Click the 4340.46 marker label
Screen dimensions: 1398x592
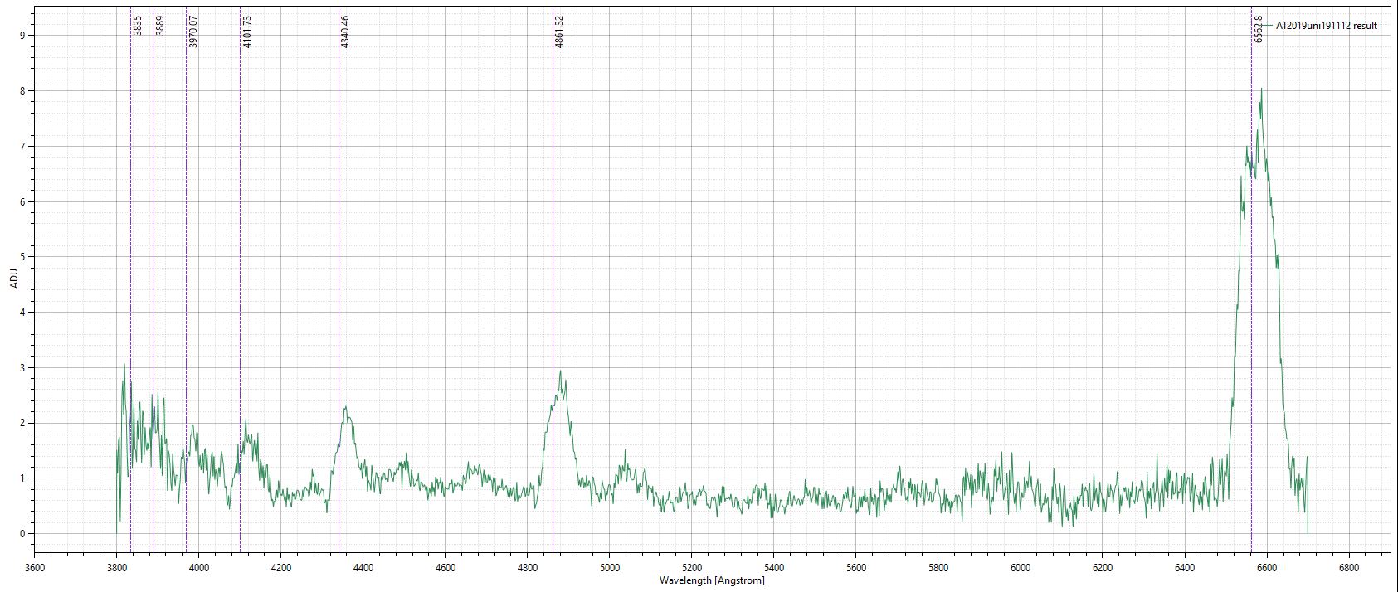click(346, 32)
